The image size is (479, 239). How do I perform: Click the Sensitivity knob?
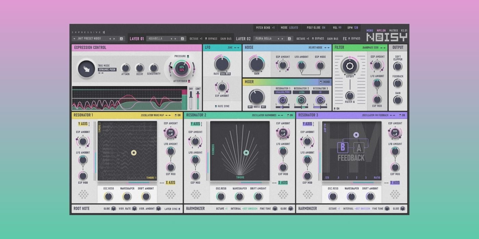click(154, 68)
